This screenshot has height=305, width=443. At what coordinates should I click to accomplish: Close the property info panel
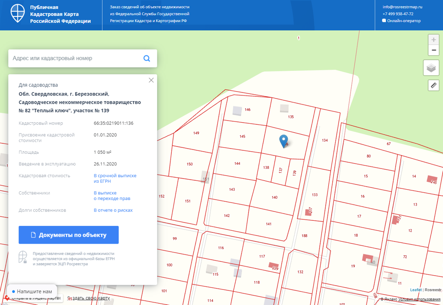(x=151, y=80)
